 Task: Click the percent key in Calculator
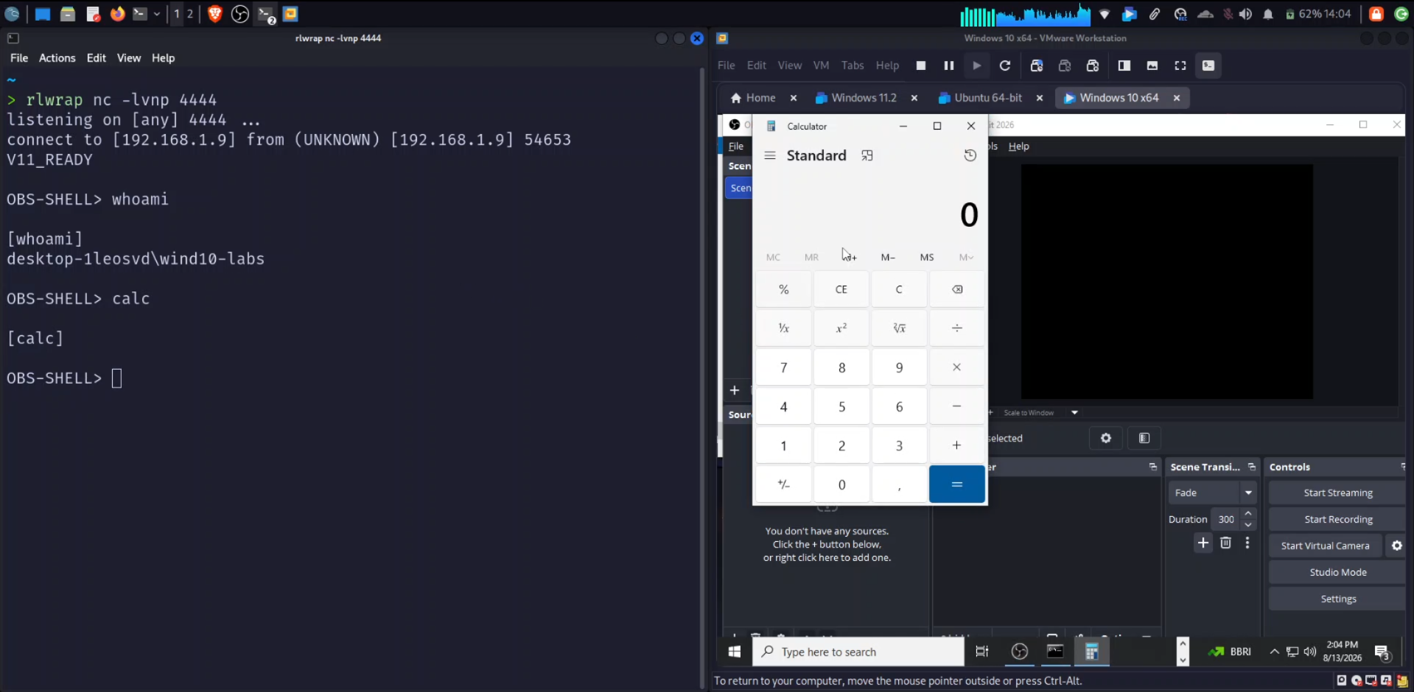coord(784,289)
